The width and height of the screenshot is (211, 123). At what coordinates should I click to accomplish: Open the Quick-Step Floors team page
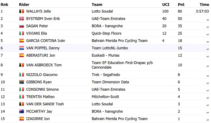click(x=105, y=34)
